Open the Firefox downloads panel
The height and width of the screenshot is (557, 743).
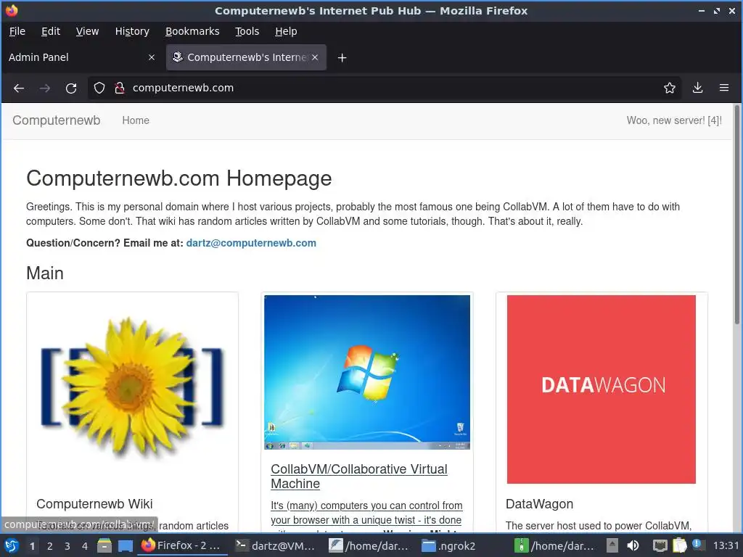pos(697,88)
